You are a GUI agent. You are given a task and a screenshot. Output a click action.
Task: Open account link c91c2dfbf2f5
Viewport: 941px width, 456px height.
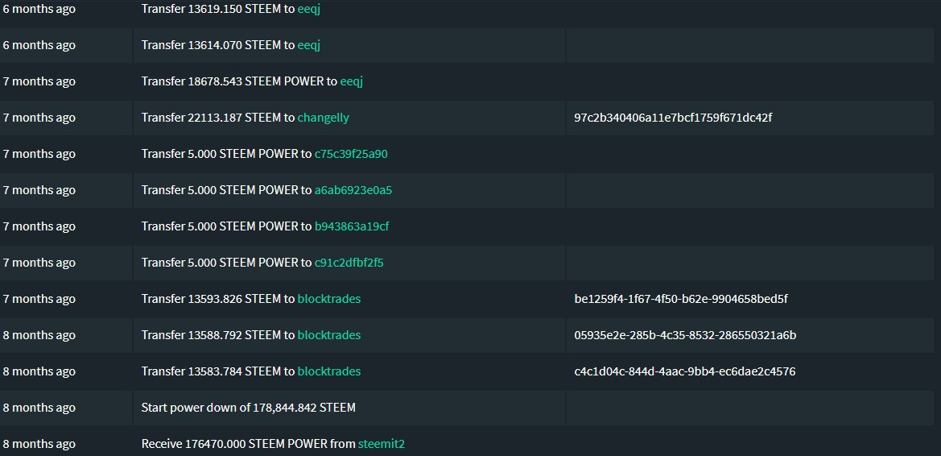point(349,263)
